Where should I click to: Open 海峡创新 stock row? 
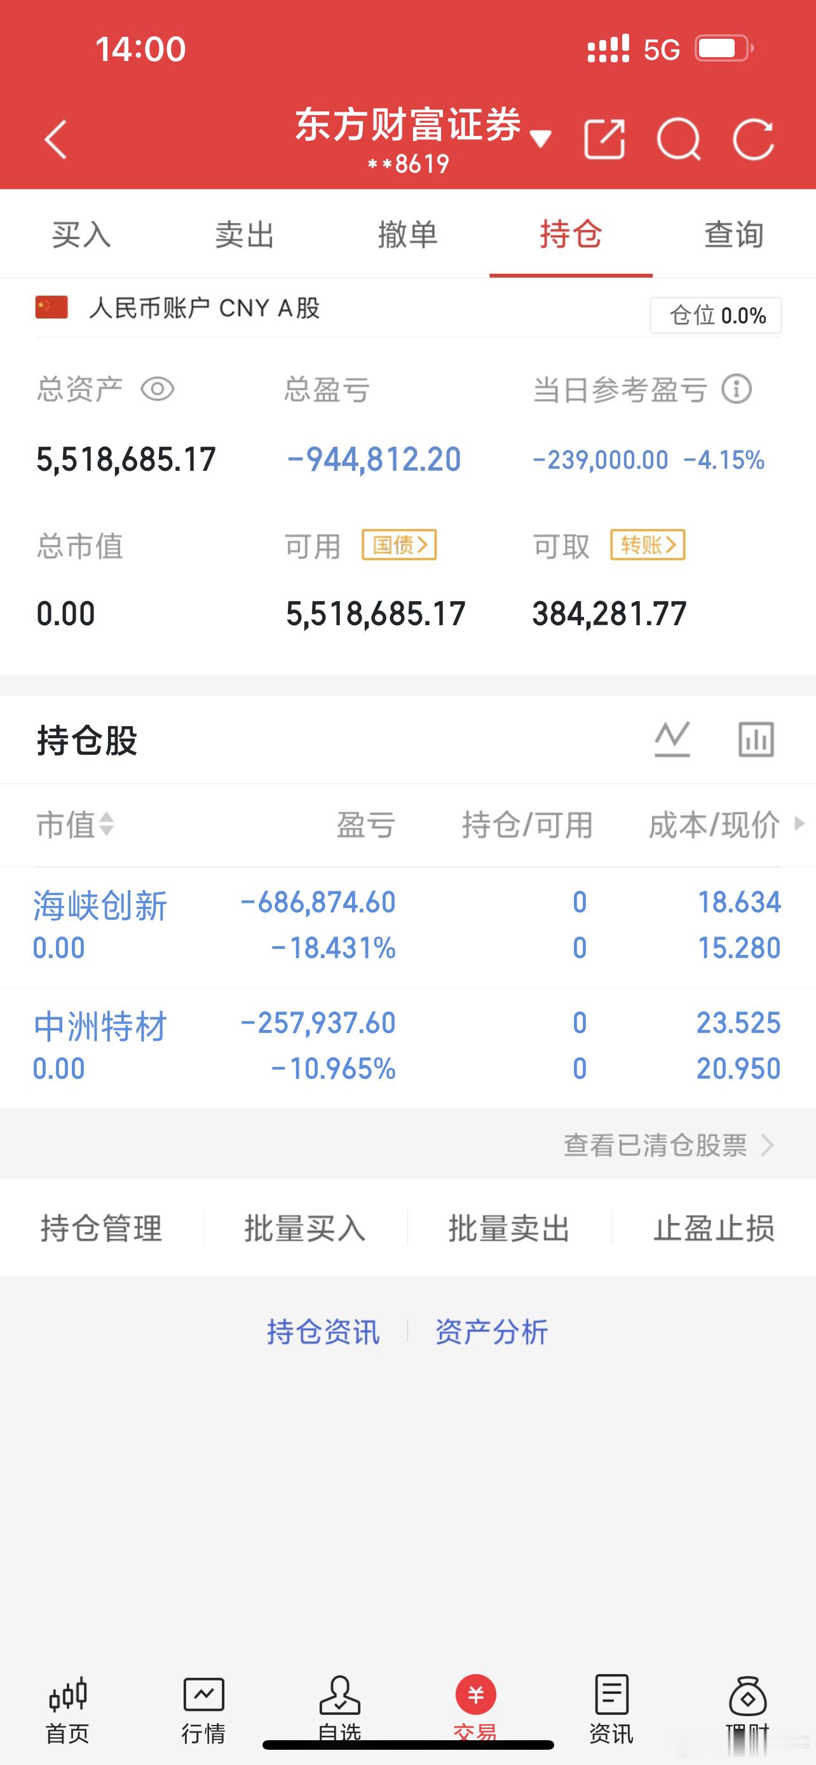tap(407, 926)
